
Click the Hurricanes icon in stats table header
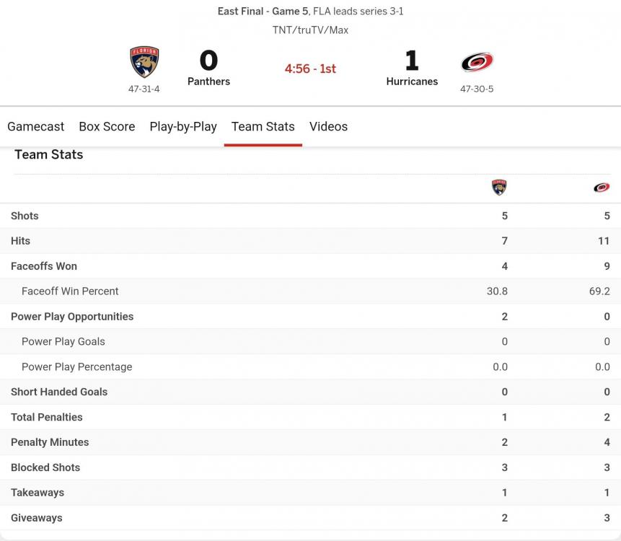(602, 188)
